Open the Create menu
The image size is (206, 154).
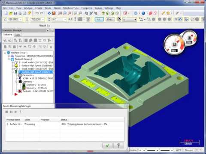(39, 8)
